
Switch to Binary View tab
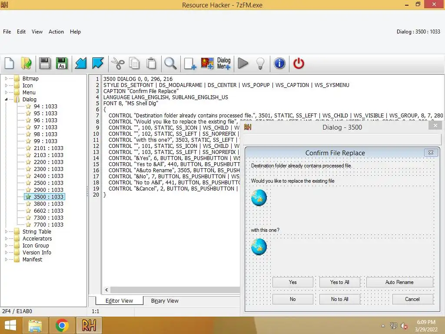[165, 301]
